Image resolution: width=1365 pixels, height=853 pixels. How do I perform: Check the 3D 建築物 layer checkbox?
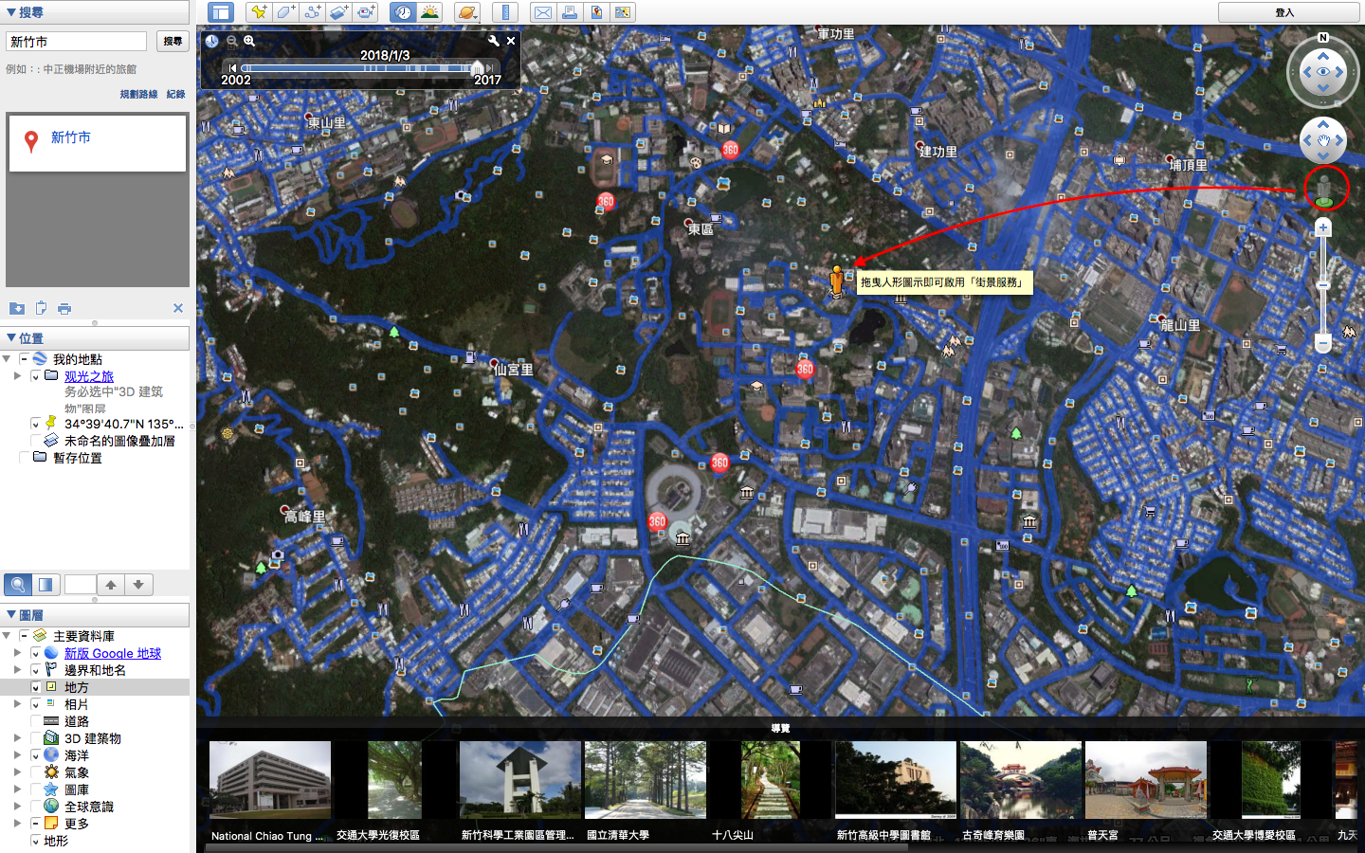pyautogui.click(x=37, y=738)
